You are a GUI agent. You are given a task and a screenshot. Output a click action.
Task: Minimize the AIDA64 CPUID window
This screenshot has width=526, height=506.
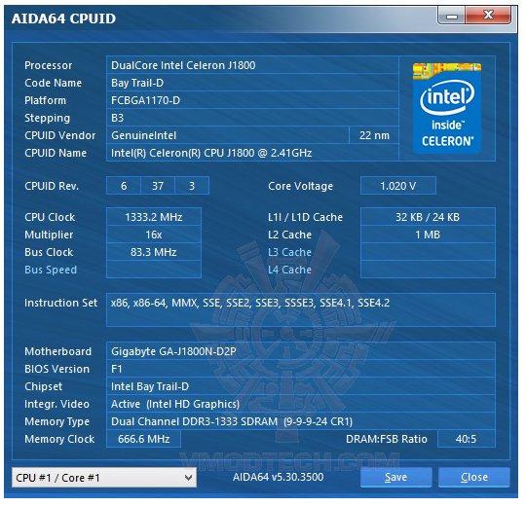tap(452, 16)
